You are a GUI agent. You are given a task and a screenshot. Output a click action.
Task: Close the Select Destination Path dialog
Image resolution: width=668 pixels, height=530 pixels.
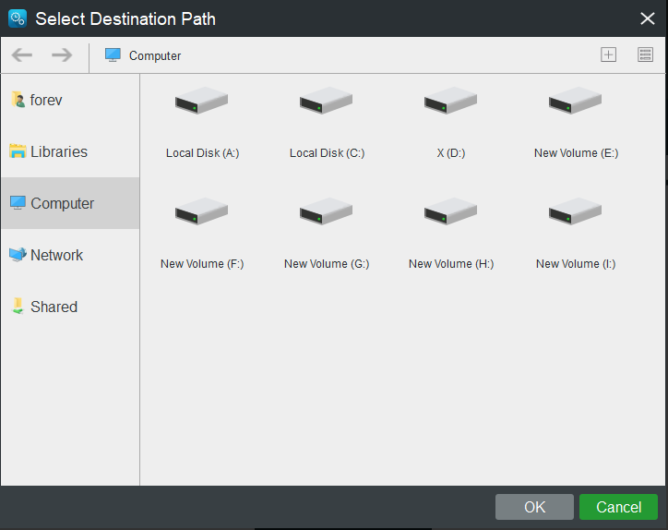point(647,18)
